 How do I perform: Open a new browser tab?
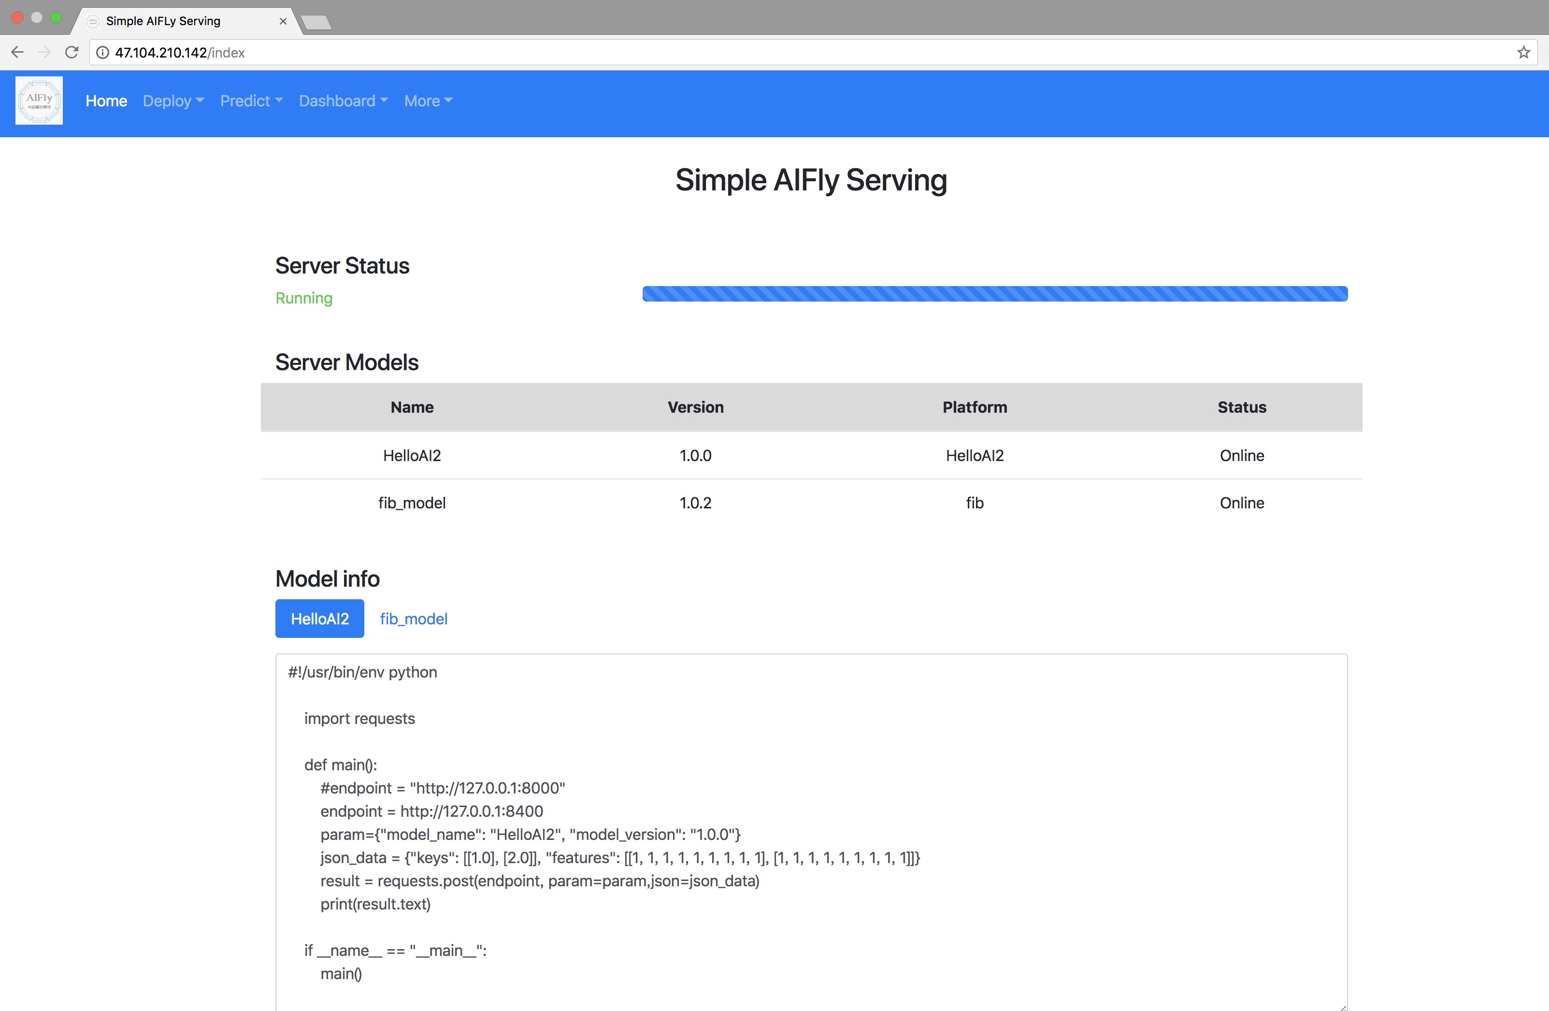[x=317, y=23]
